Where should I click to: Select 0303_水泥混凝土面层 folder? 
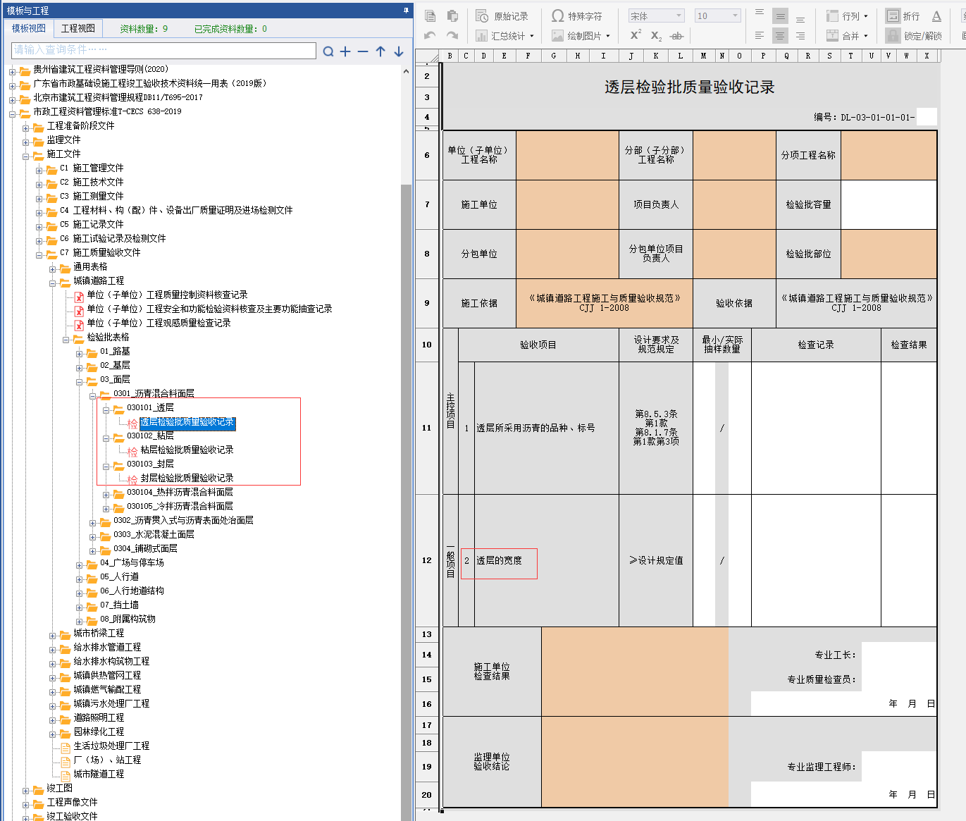154,534
